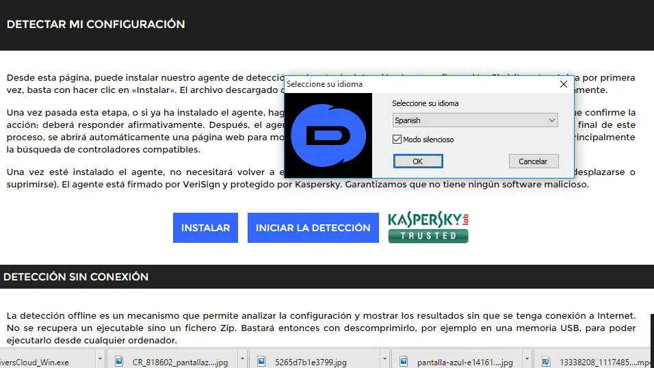Click the blue D logo in dialog
The height and width of the screenshot is (368, 654).
point(328,135)
